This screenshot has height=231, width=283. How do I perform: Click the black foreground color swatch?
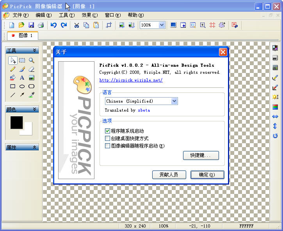(16, 123)
